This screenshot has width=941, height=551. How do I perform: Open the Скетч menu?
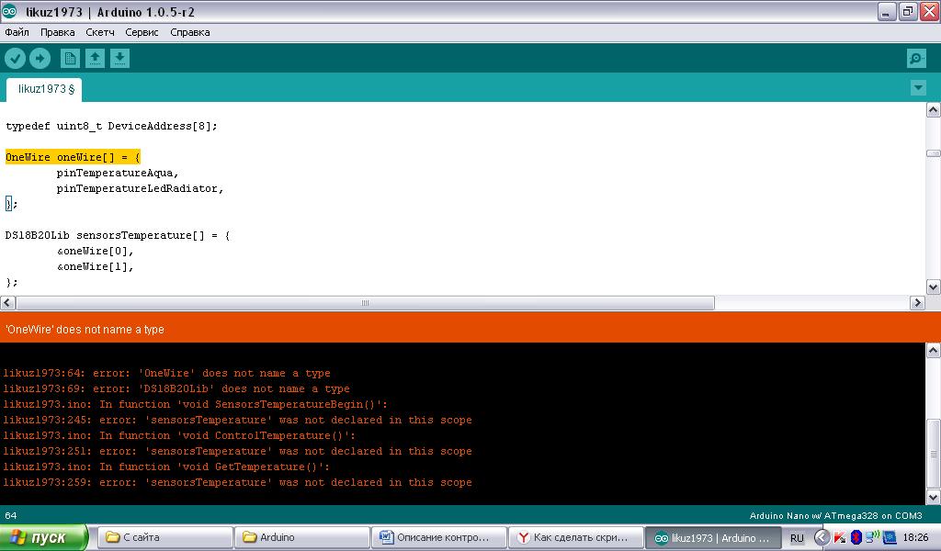point(100,32)
